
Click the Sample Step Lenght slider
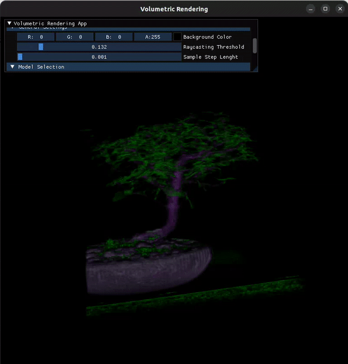coord(99,57)
